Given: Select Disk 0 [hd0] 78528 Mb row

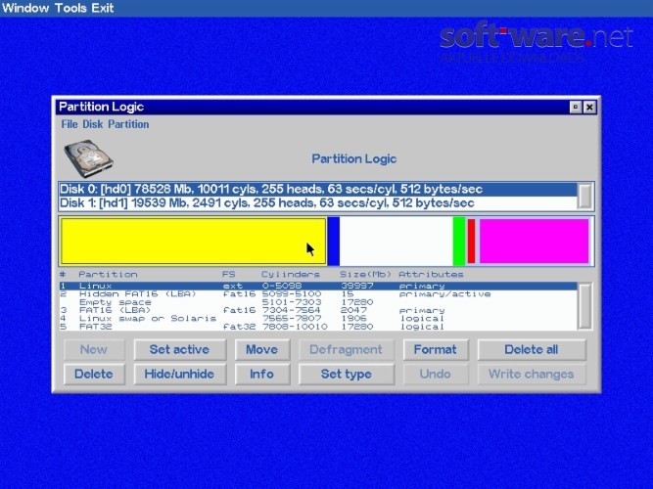Looking at the screenshot, I should point(318,190).
